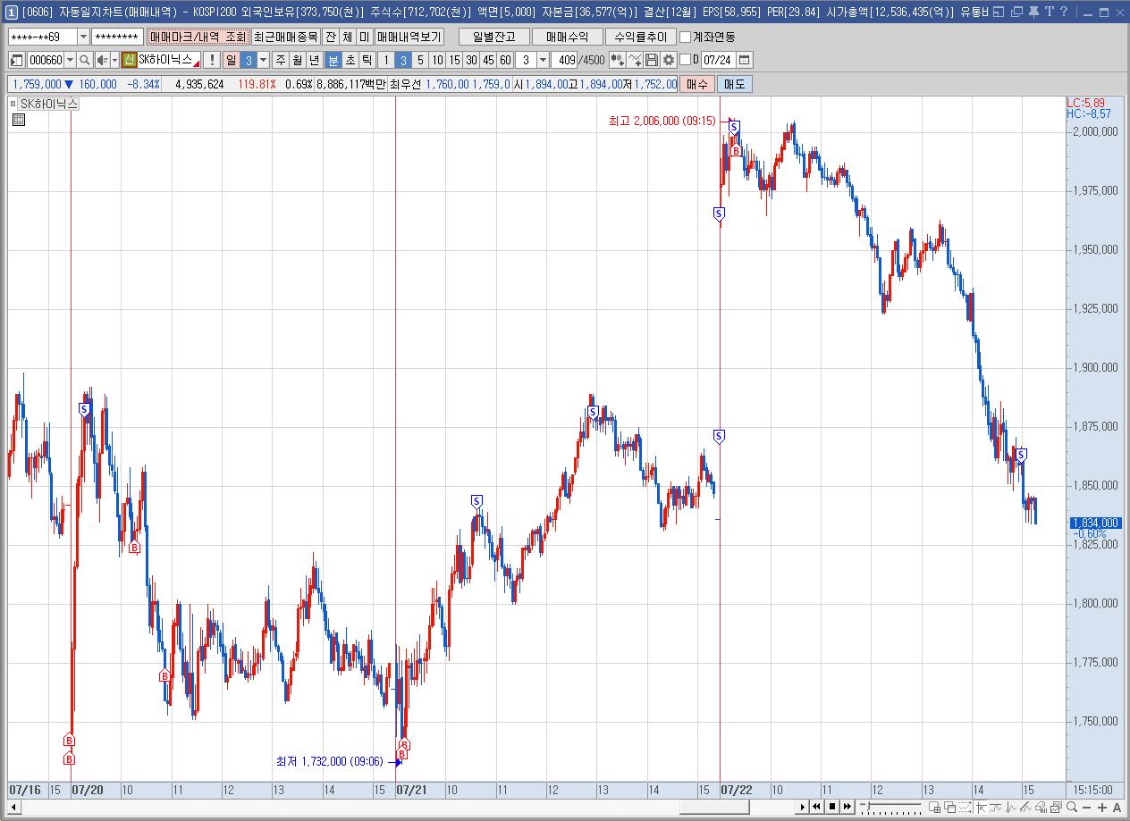Select the 30-minute interval button
This screenshot has height=821, width=1130.
click(x=471, y=60)
